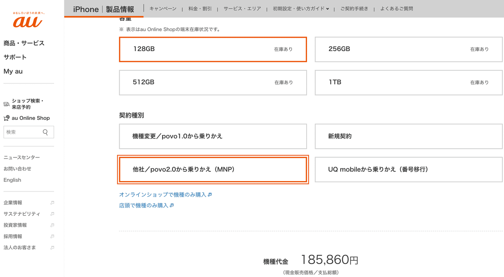The image size is (504, 277).
Task: Open サポート in sidebar
Action: point(15,57)
